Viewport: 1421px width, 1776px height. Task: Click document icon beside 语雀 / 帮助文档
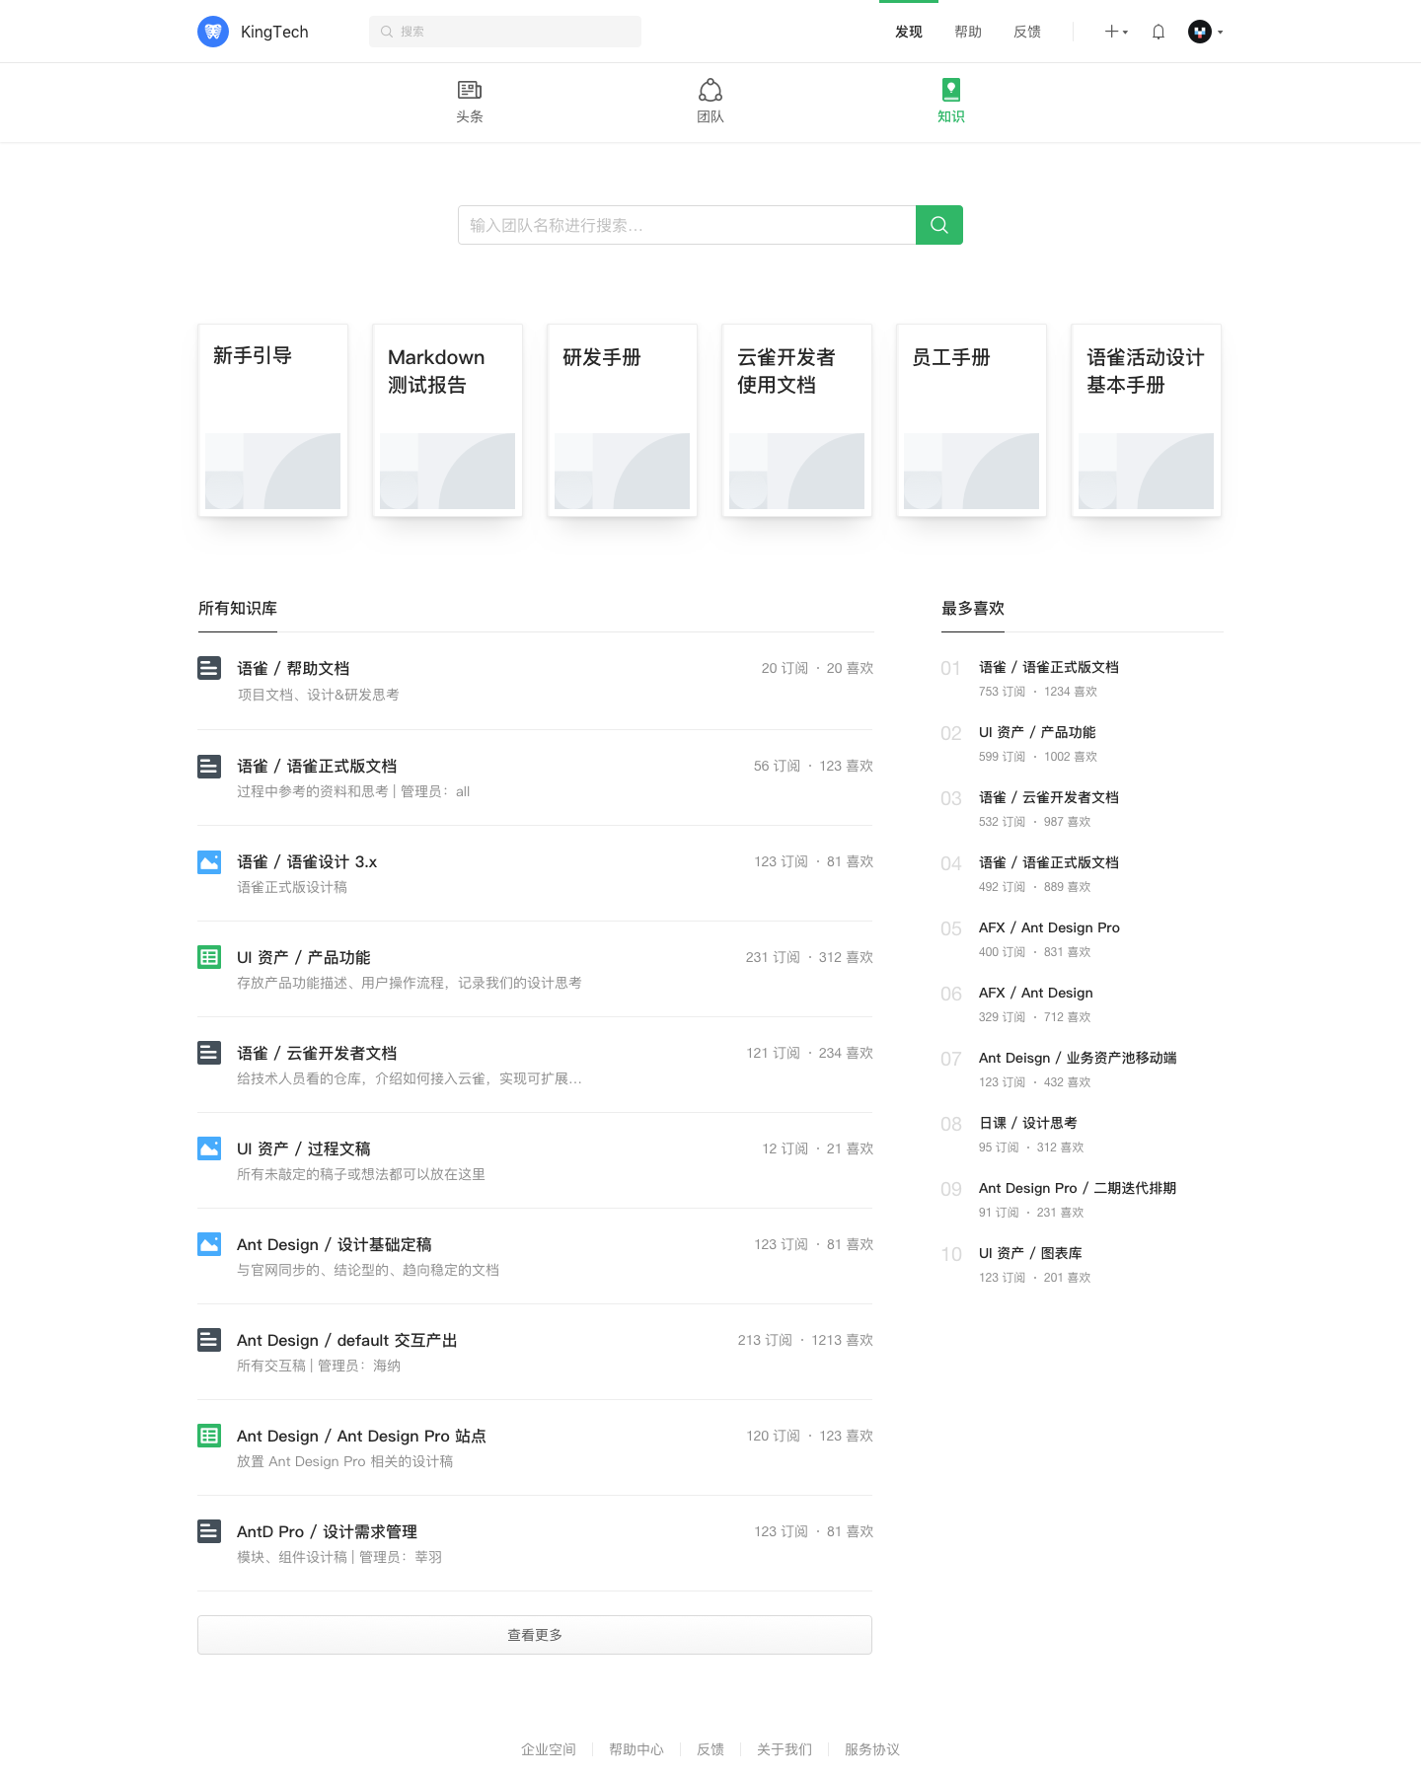[209, 668]
